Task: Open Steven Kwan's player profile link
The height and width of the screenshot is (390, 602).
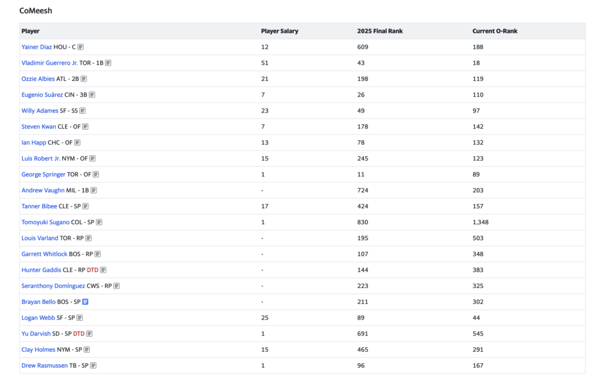Action: (39, 126)
